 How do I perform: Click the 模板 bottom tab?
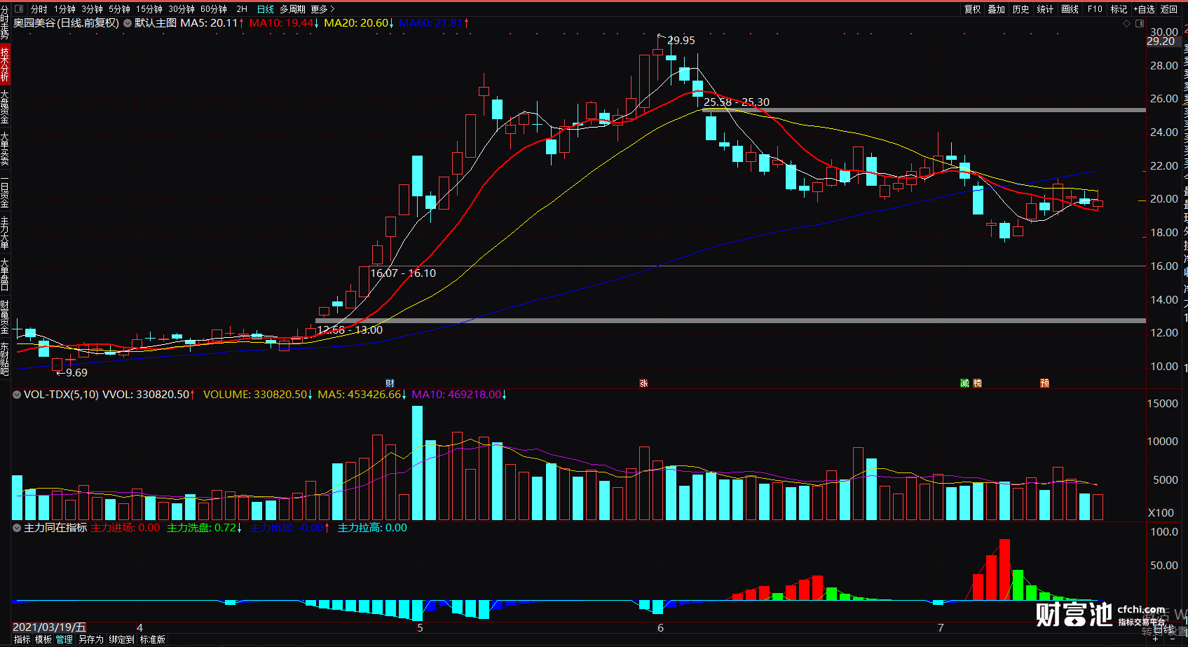click(x=43, y=639)
